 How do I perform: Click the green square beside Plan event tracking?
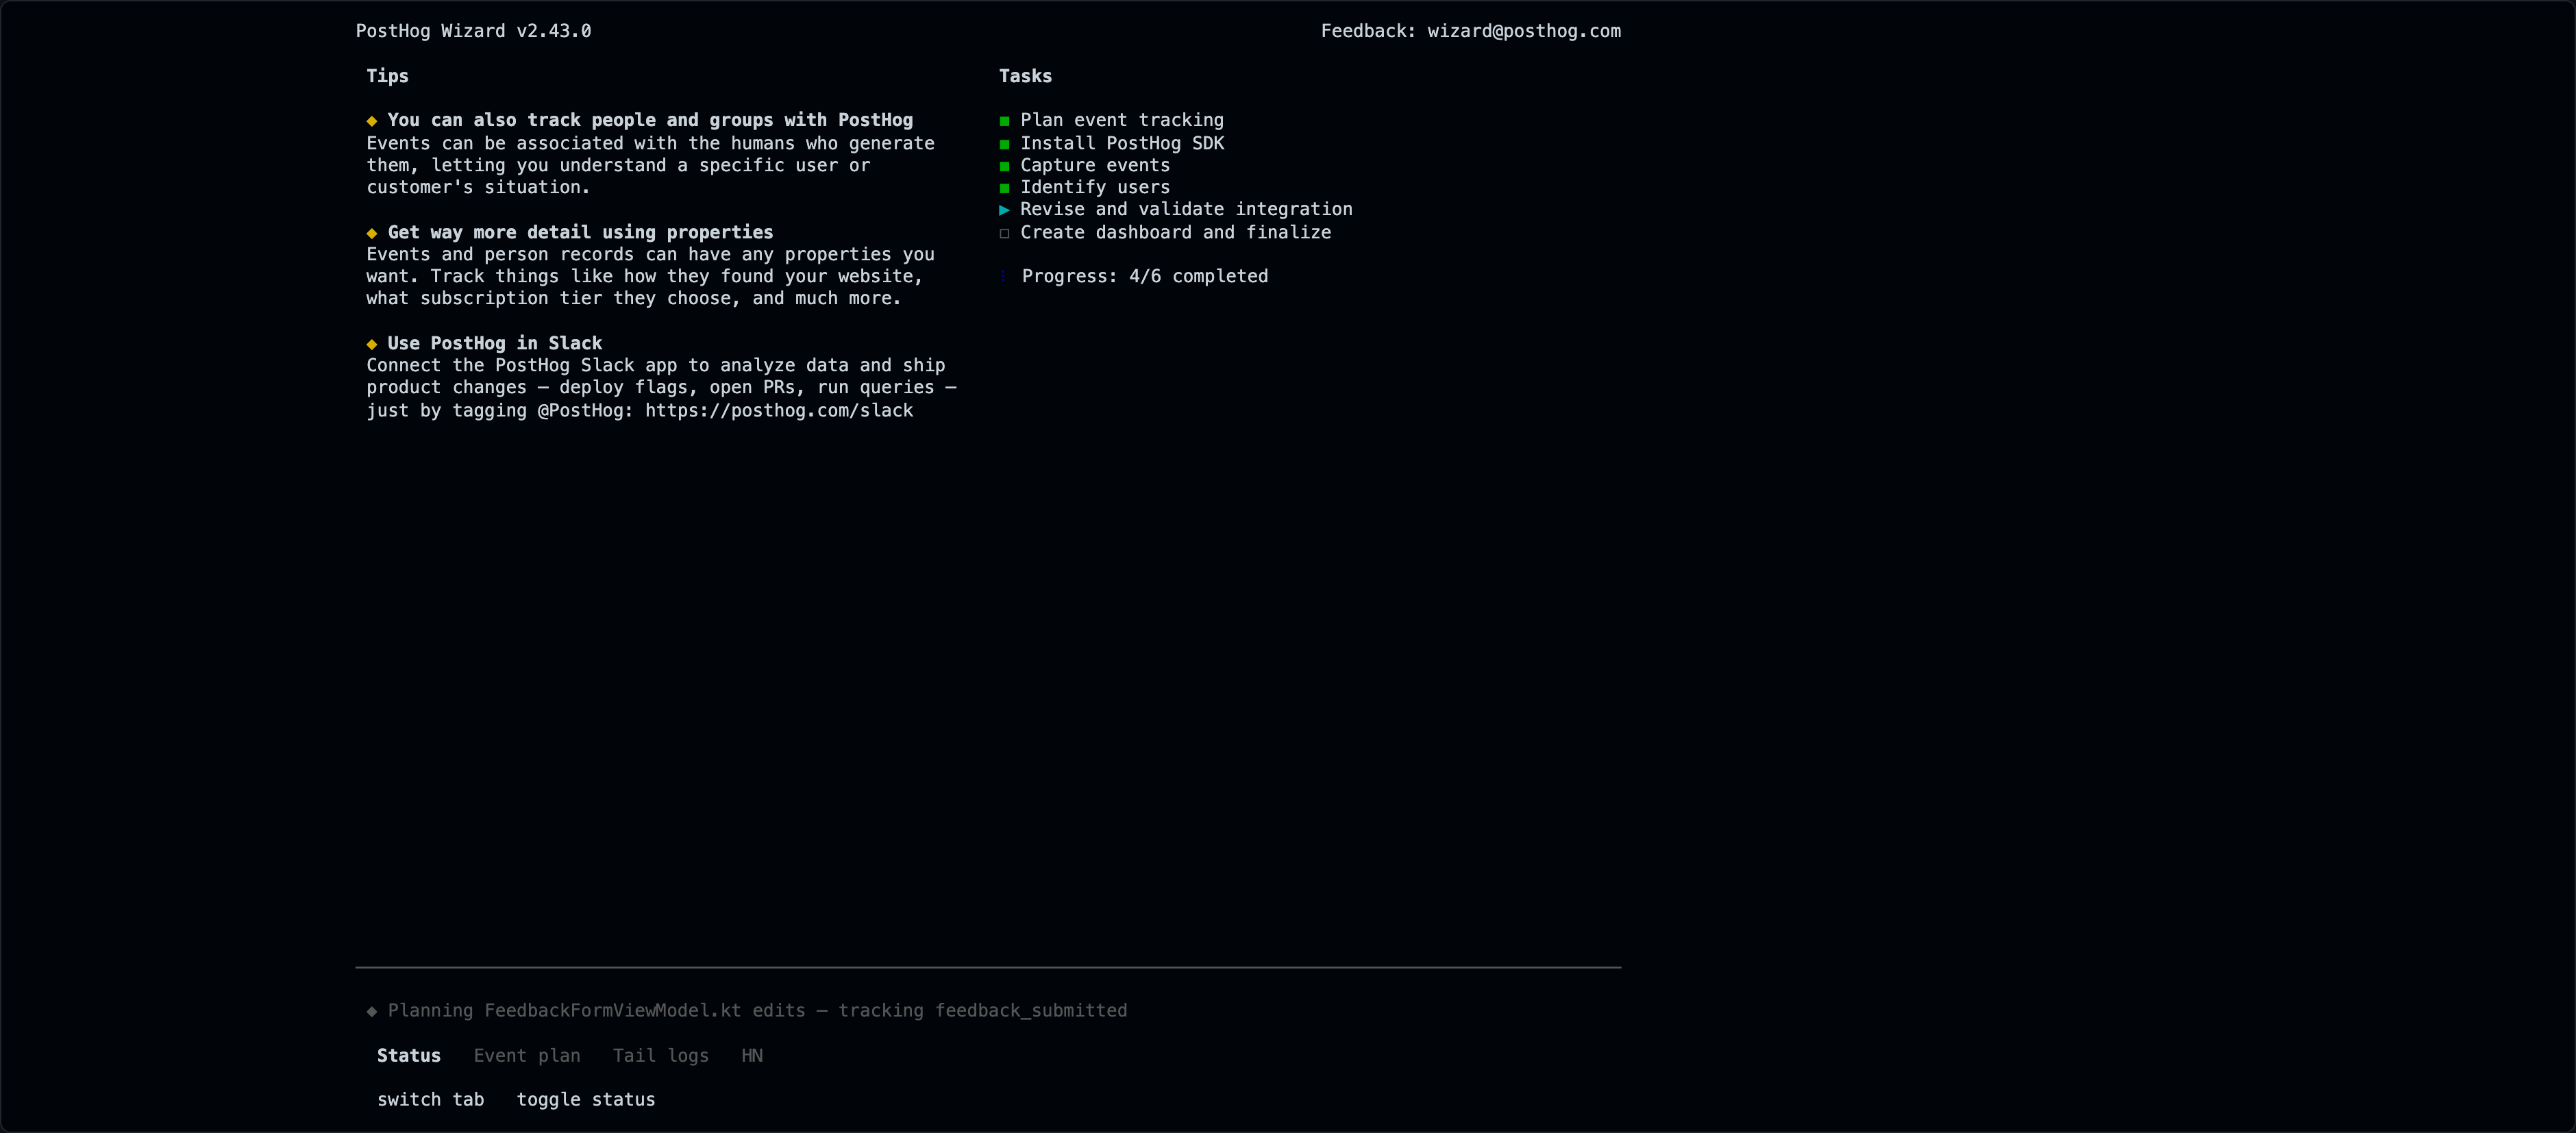(1004, 121)
